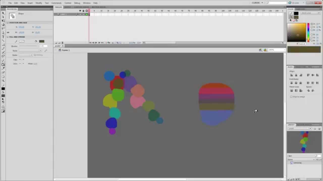Image resolution: width=323 pixels, height=181 pixels.
Task: Toggle show/hide all layers eye icon
Action: point(80,11)
